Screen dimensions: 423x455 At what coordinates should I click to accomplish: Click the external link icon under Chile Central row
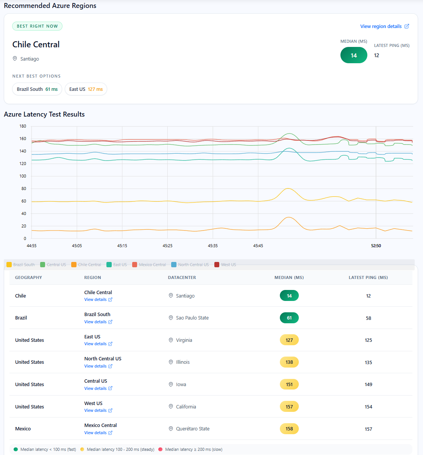[x=110, y=299]
